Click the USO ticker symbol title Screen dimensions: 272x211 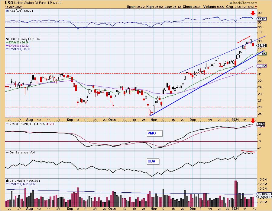tap(9, 3)
